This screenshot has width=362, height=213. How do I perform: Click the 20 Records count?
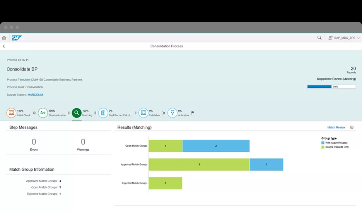(353, 69)
